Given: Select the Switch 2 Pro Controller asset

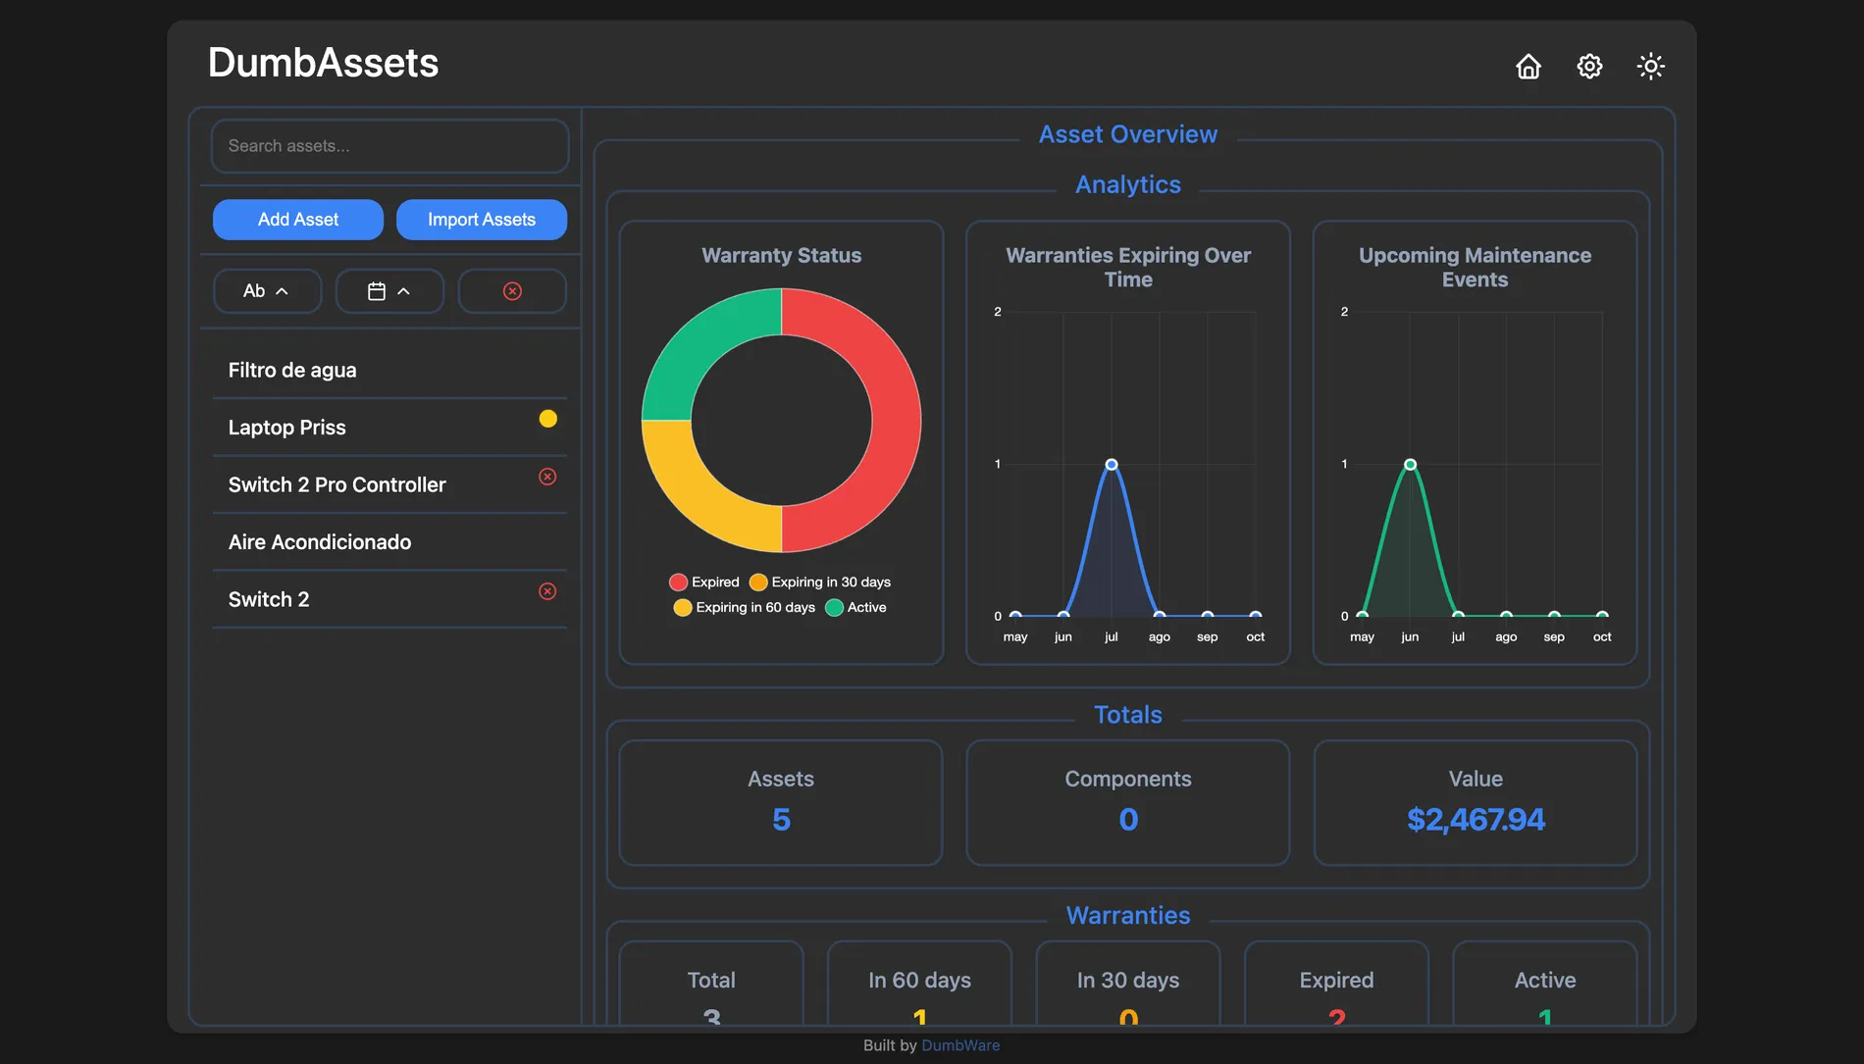Looking at the screenshot, I should [x=390, y=484].
